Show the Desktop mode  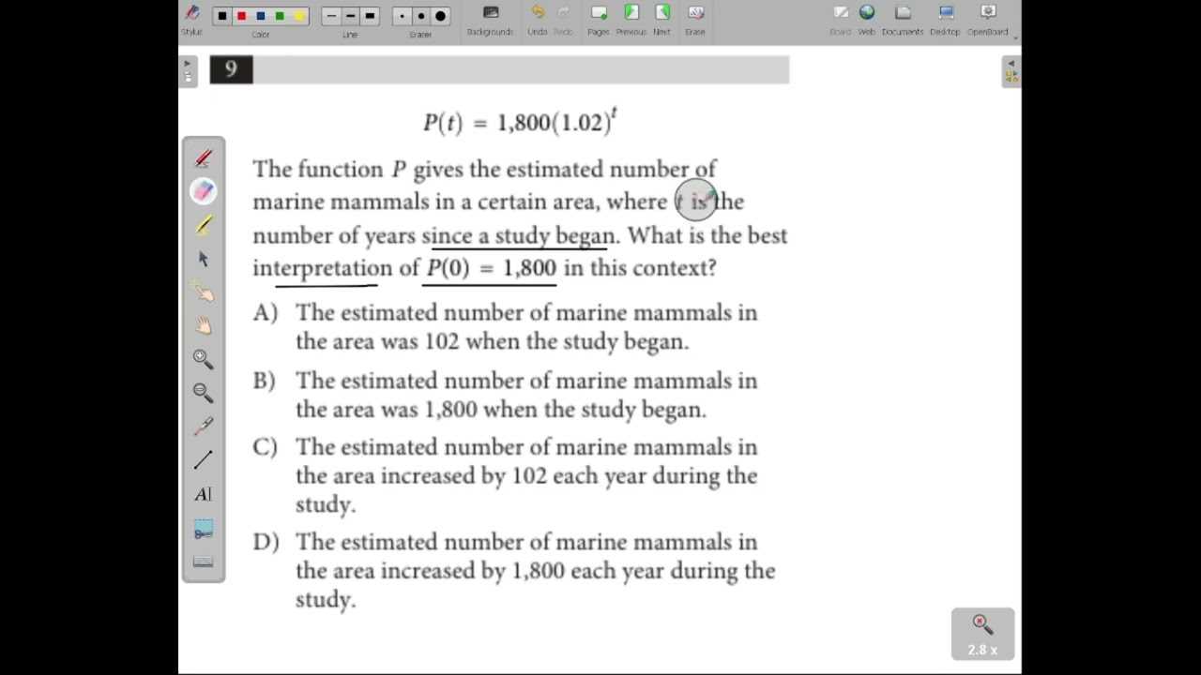946,19
